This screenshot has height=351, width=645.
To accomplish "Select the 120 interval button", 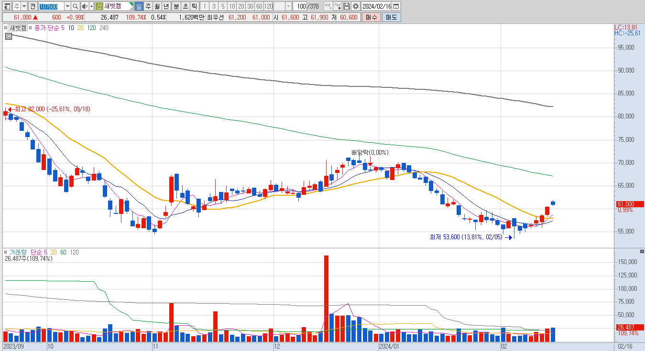I will coord(268,6).
